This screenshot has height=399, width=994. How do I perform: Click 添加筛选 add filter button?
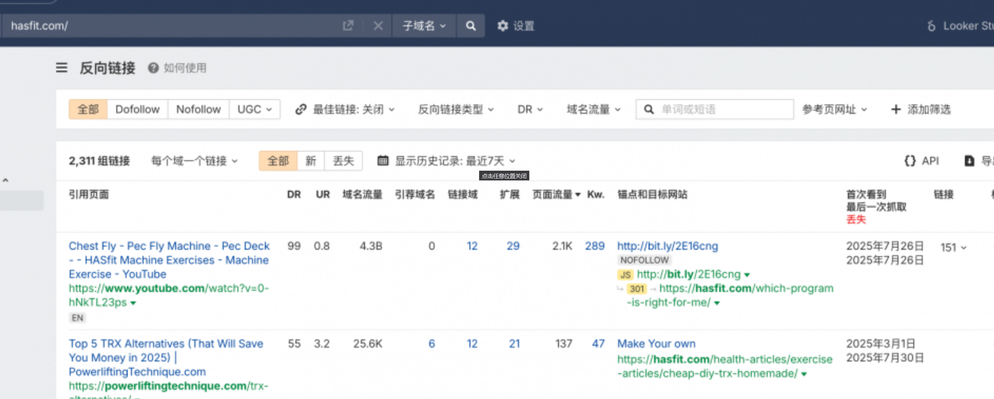tap(921, 109)
